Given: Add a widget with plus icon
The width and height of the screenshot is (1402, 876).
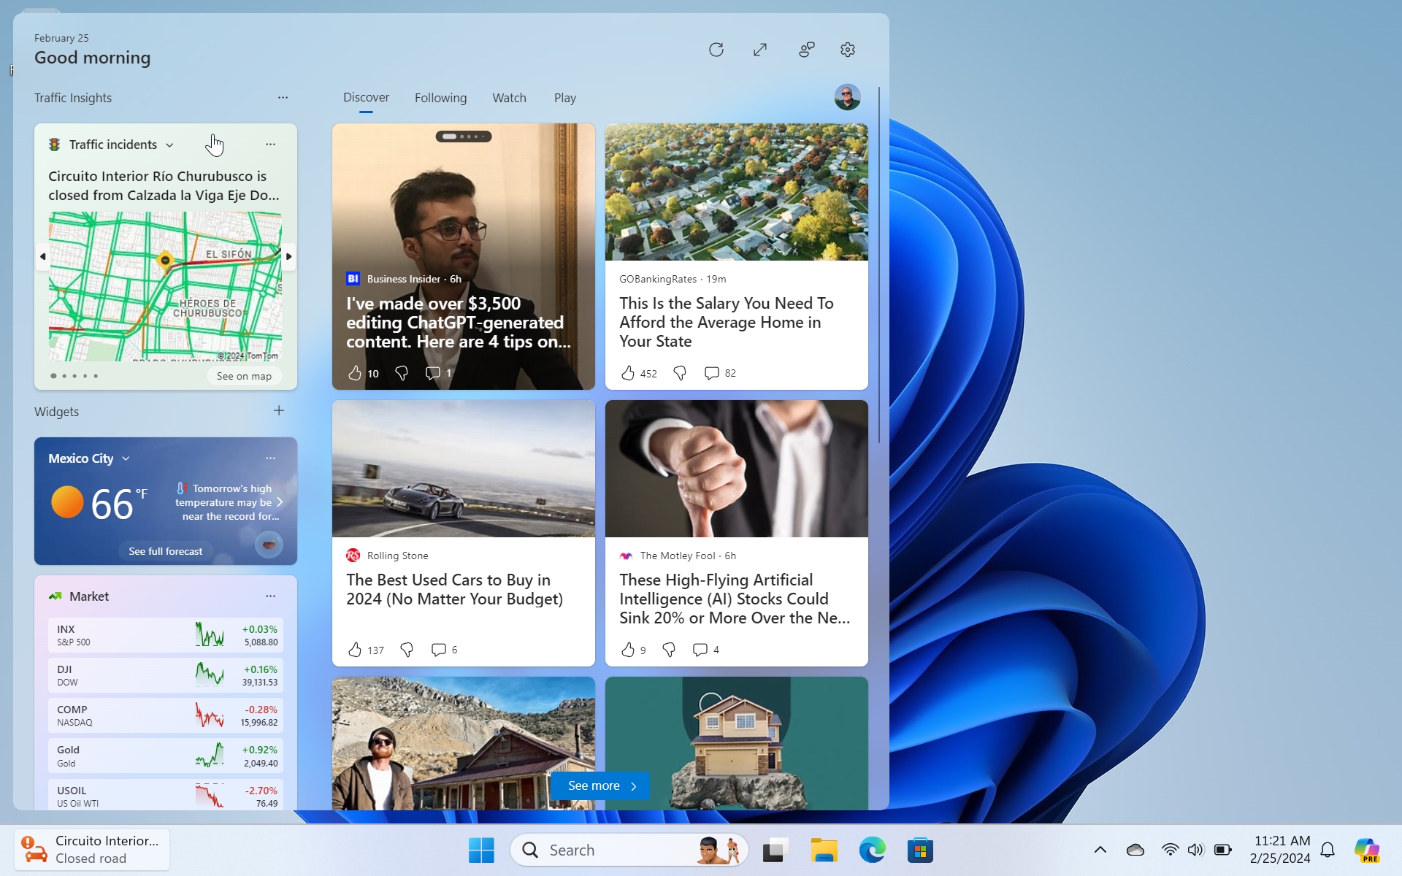Looking at the screenshot, I should click(279, 410).
